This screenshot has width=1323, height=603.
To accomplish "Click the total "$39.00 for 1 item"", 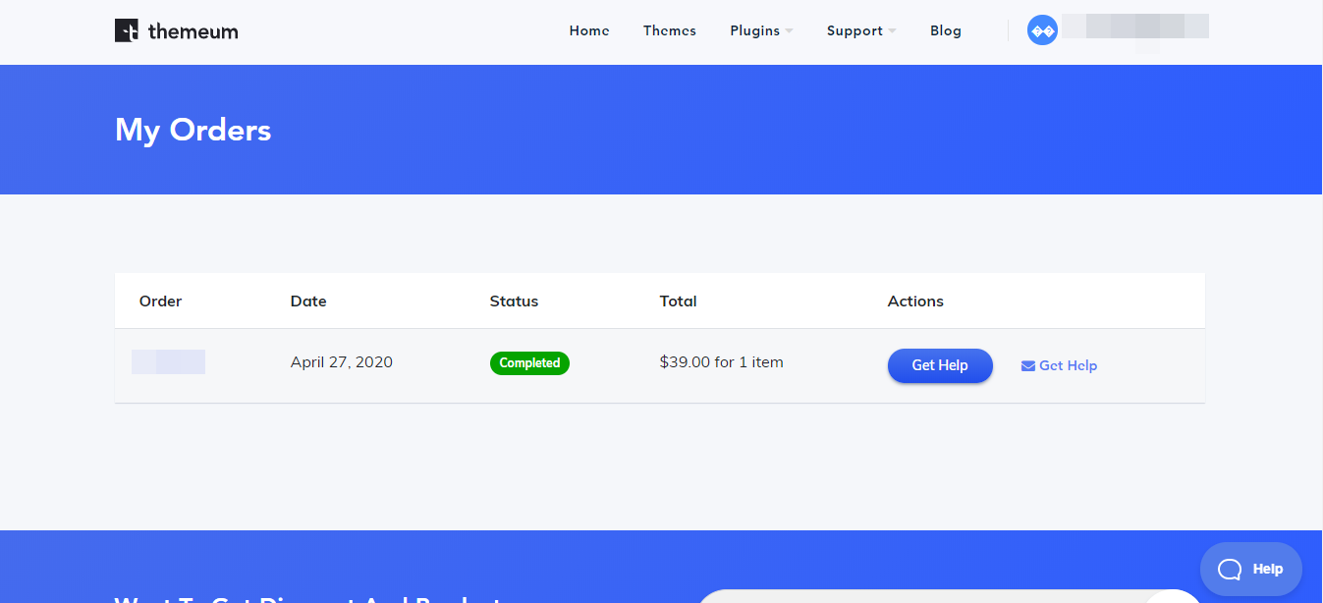I will [x=722, y=362].
